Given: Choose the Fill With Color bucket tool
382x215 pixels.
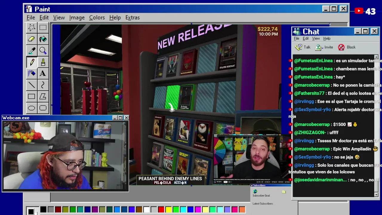Looking at the screenshot, I should point(43,39).
